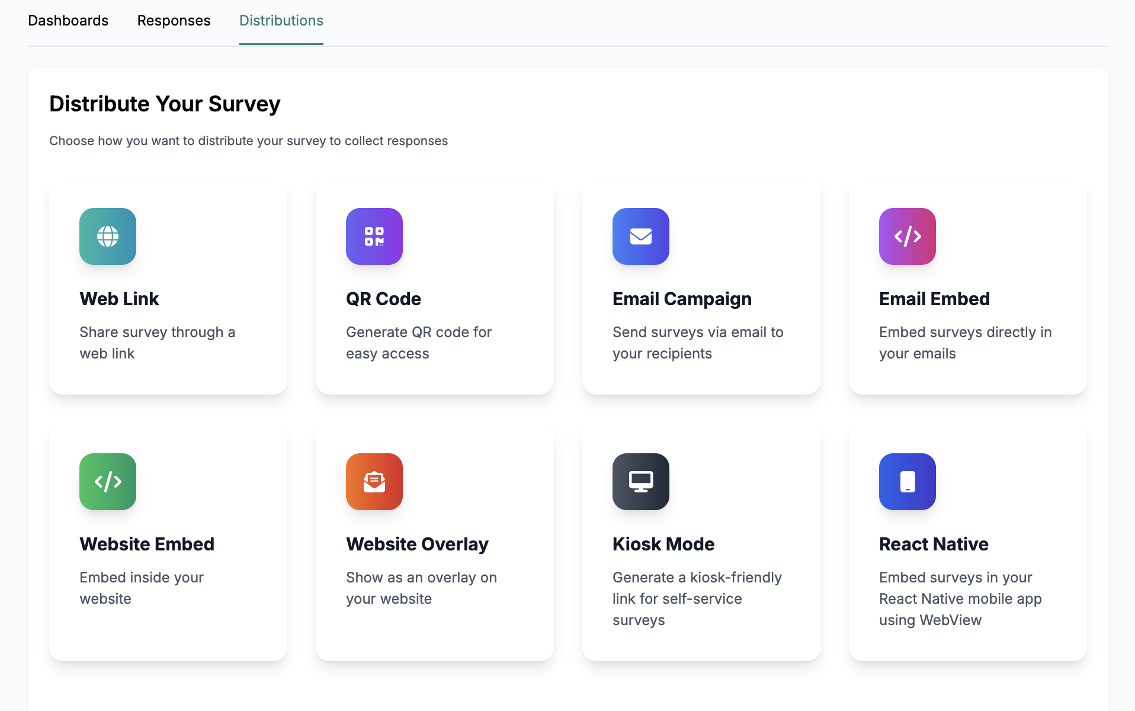The width and height of the screenshot is (1135, 711).
Task: Click the Kiosk Mode monitor icon
Action: tap(641, 482)
